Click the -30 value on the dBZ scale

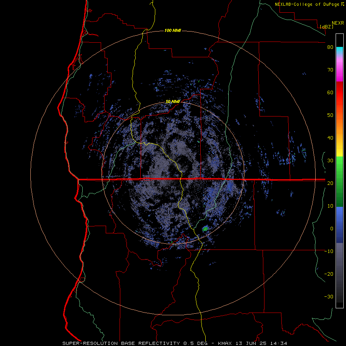tap(329, 297)
